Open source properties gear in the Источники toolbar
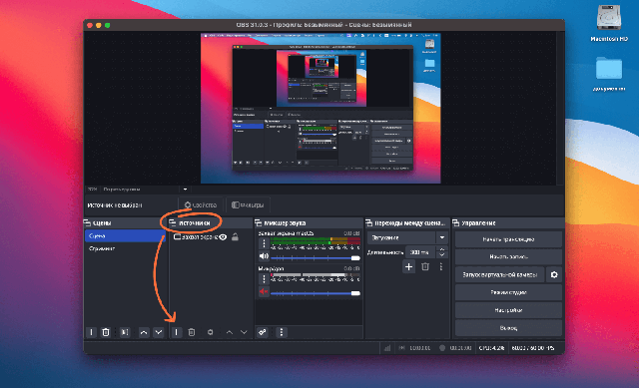The width and height of the screenshot is (639, 388). point(210,332)
